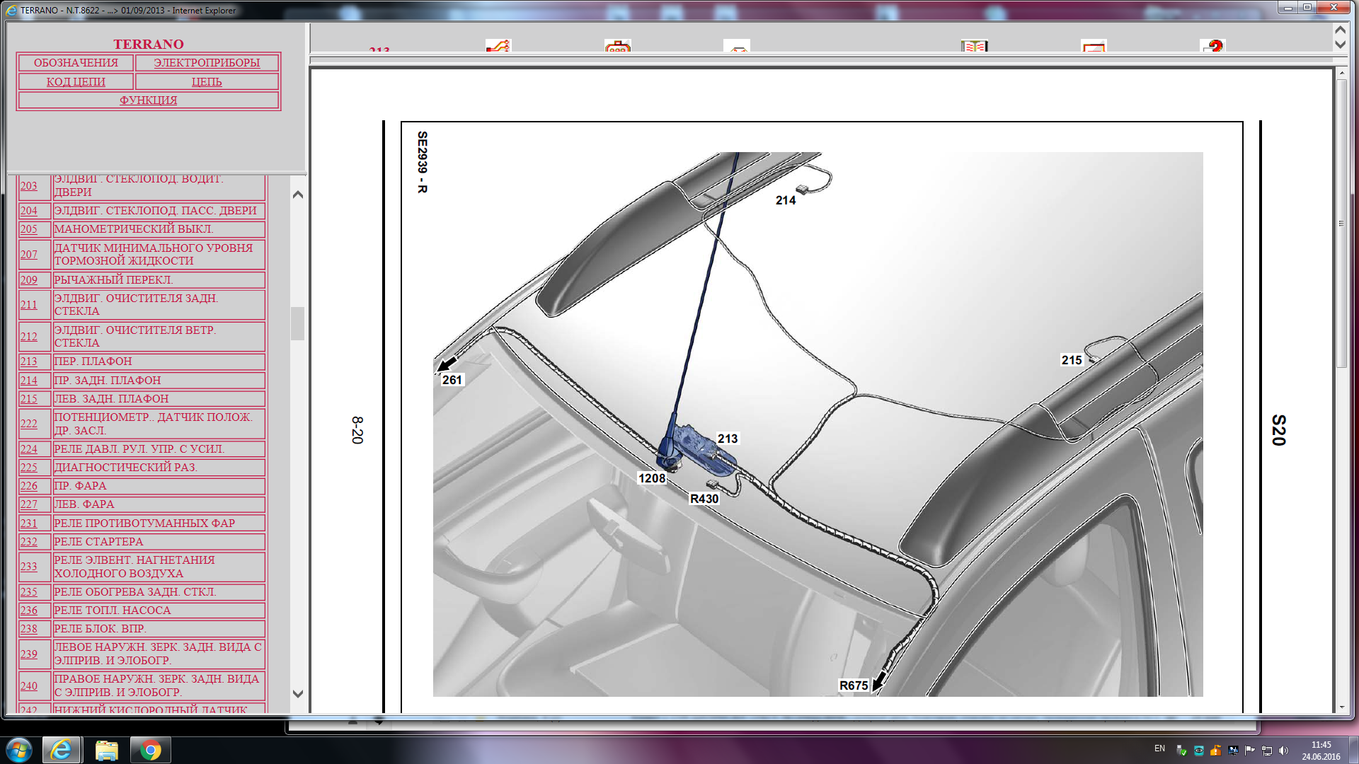Open the ЦЕПЬ link
The height and width of the screenshot is (764, 1359).
tap(207, 81)
